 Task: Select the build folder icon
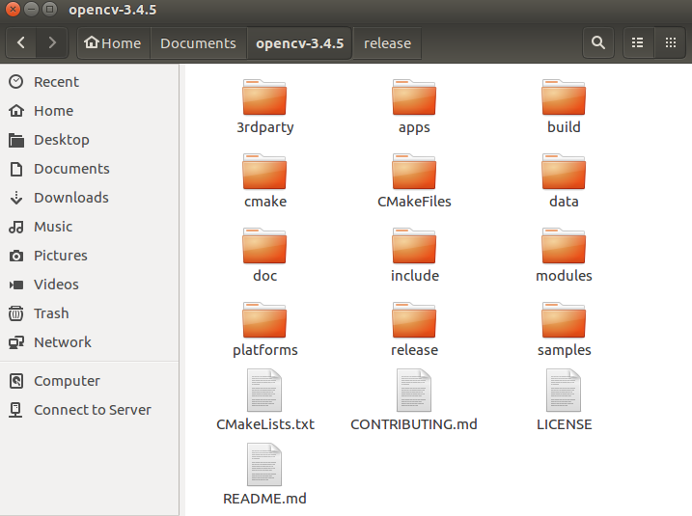(564, 97)
